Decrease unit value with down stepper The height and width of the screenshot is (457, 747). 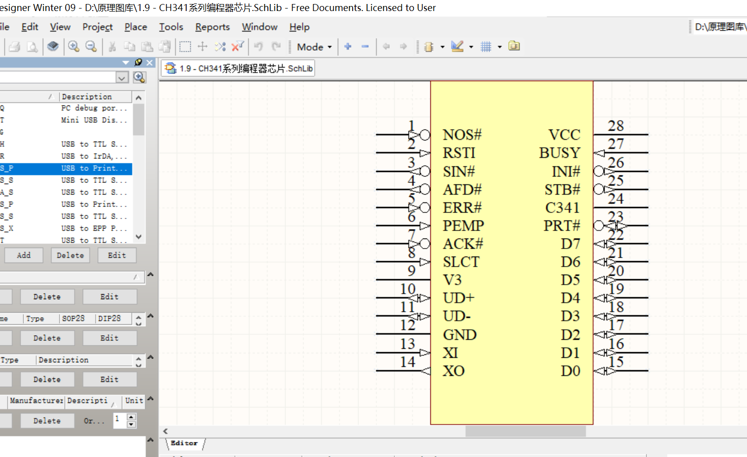click(x=131, y=424)
